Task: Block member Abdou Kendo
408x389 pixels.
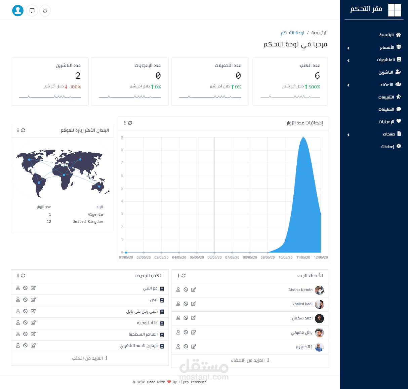Action: click(x=186, y=290)
